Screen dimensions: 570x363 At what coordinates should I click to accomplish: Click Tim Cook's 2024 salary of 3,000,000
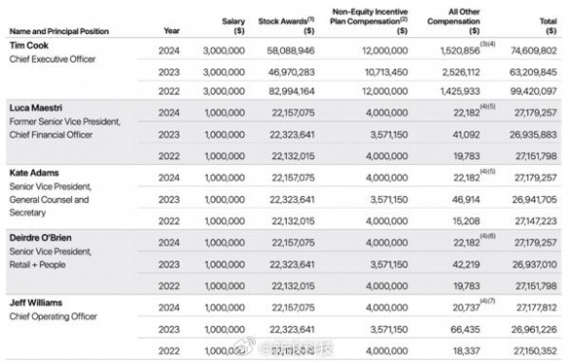coord(224,51)
